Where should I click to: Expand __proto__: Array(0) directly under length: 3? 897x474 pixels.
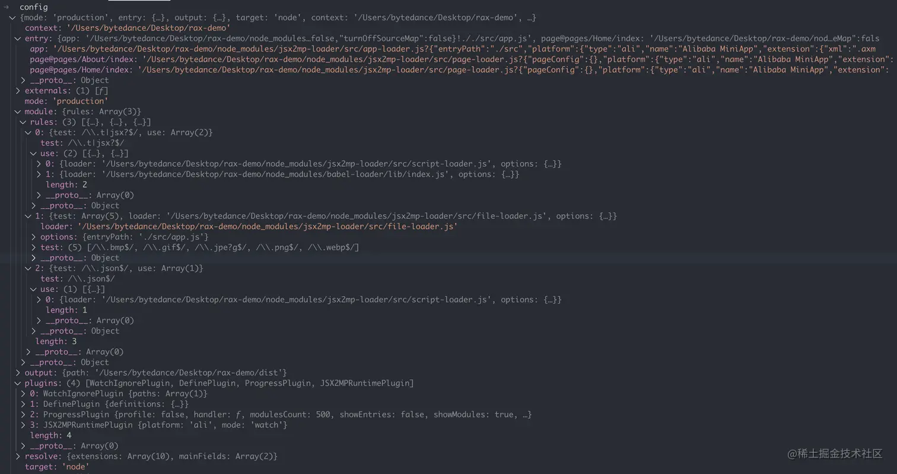point(28,352)
